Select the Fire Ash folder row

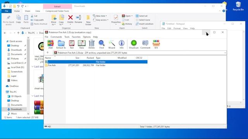pyautogui.click(x=96, y=65)
